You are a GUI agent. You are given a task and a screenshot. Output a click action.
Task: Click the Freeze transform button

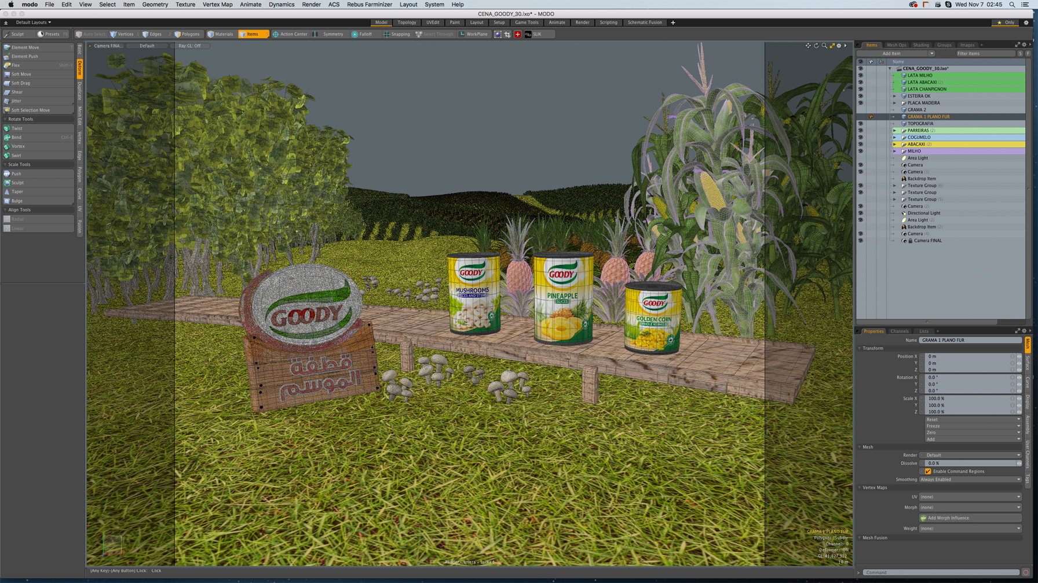pyautogui.click(x=973, y=426)
